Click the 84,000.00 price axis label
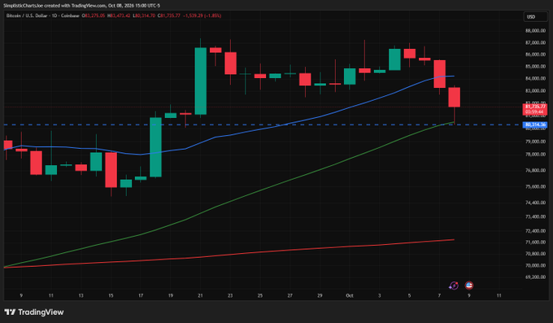Image resolution: width=553 pixels, height=323 pixels. [x=535, y=78]
